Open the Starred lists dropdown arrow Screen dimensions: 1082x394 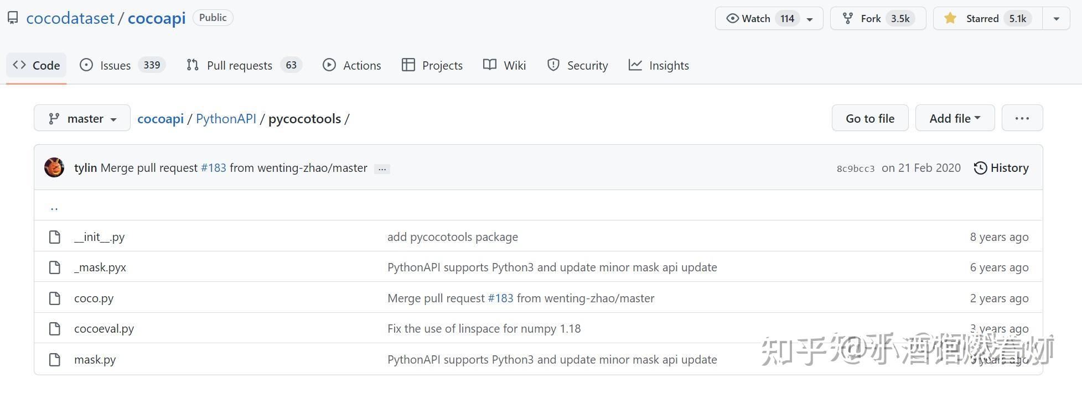[1056, 18]
